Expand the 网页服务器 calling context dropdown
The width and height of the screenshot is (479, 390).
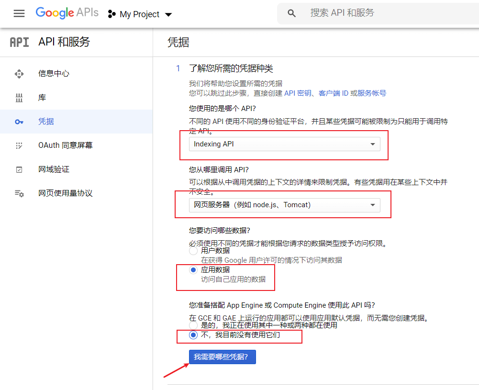point(284,205)
